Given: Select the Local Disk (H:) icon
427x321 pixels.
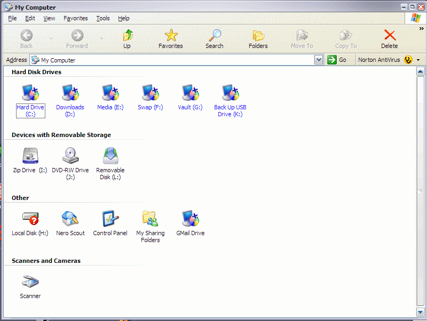Looking at the screenshot, I should pos(30,218).
